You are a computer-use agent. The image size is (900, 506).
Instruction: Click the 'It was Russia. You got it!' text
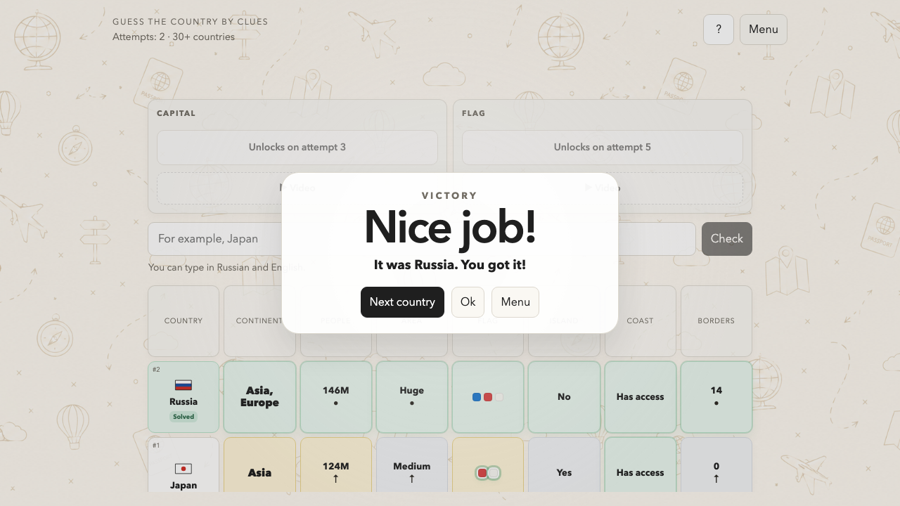[450, 265]
